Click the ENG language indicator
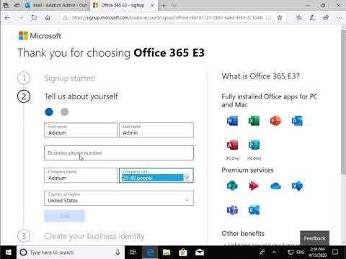 [301, 253]
